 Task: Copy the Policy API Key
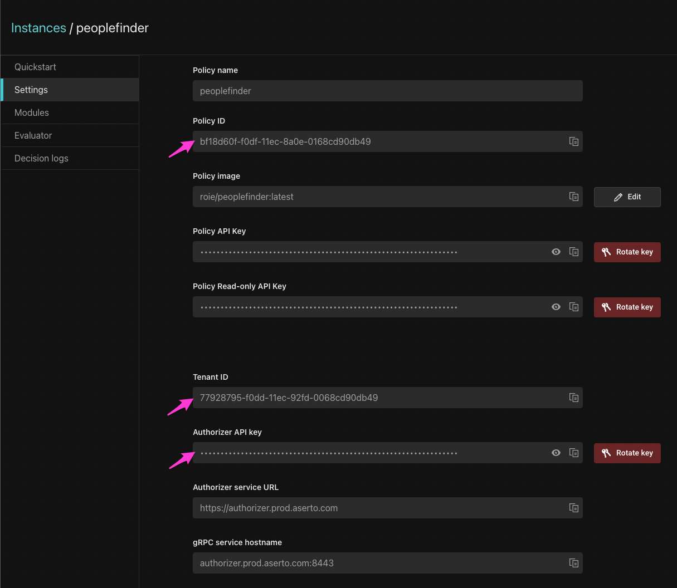[x=574, y=252]
